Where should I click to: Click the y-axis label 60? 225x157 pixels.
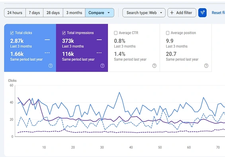[12, 85]
